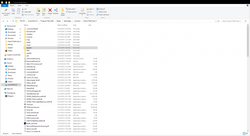Click Select all
The height and width of the screenshot is (136, 250).
pyautogui.click(x=100, y=9)
